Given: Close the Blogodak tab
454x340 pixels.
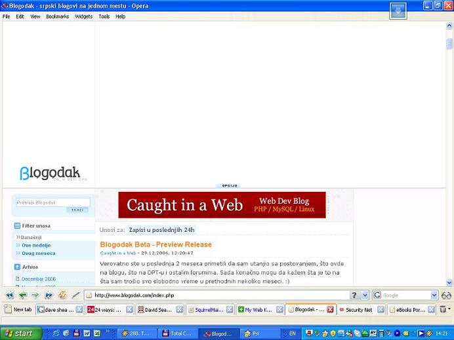Looking at the screenshot, I should click(x=330, y=310).
